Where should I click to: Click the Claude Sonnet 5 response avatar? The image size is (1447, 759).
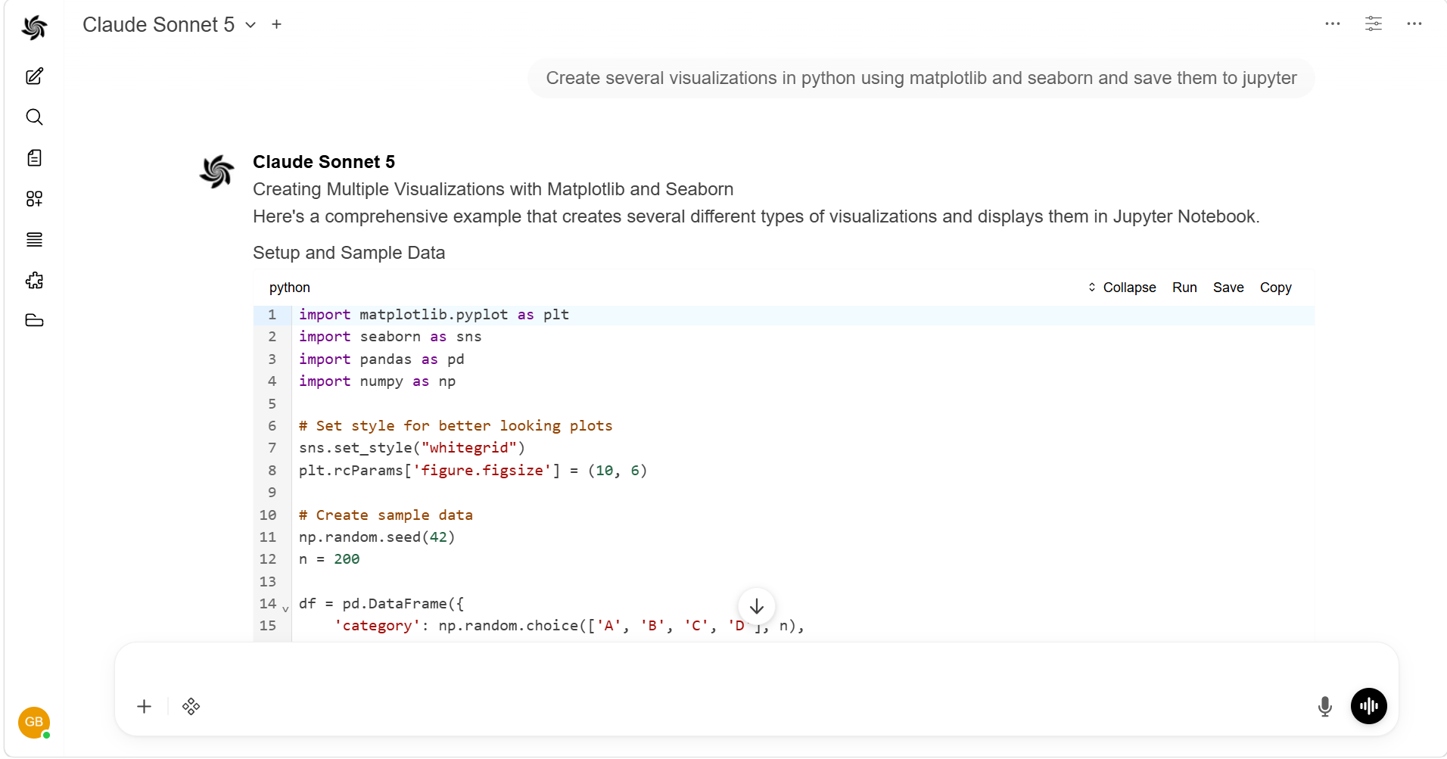(x=217, y=171)
